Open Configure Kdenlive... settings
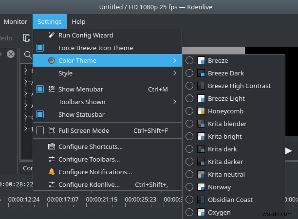This screenshot has width=298, height=219. click(108, 184)
